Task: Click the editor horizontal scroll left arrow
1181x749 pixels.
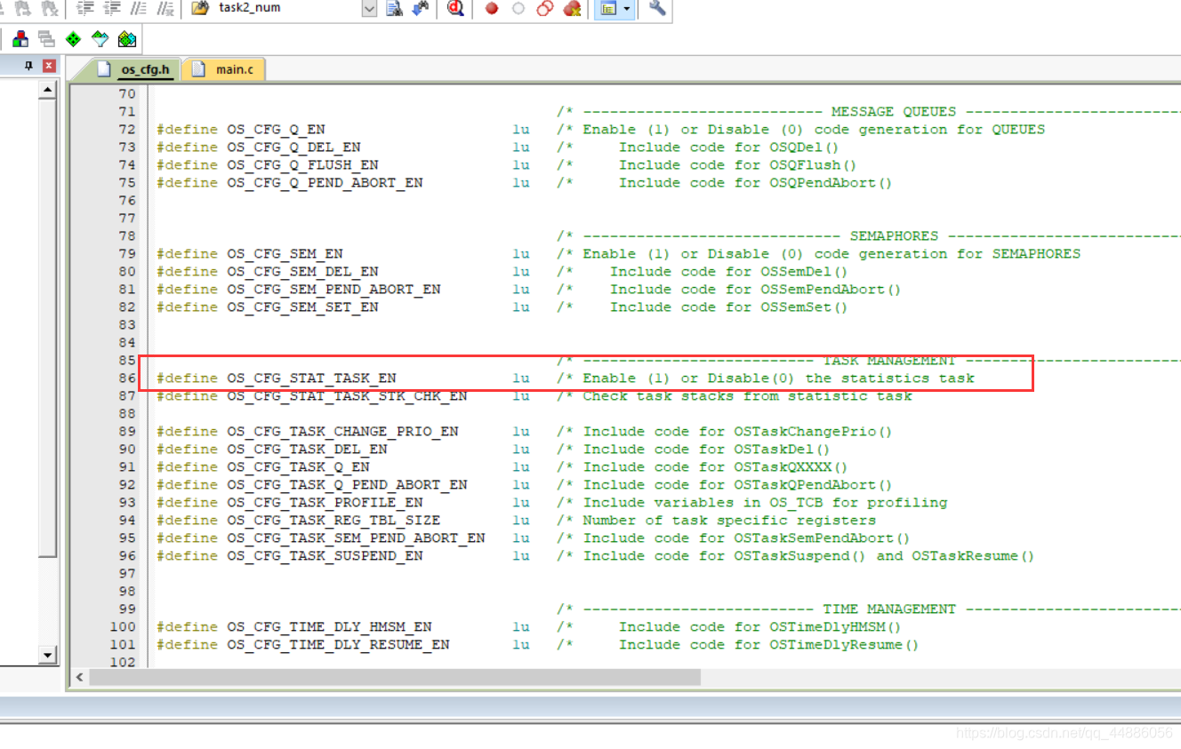Action: (x=79, y=677)
